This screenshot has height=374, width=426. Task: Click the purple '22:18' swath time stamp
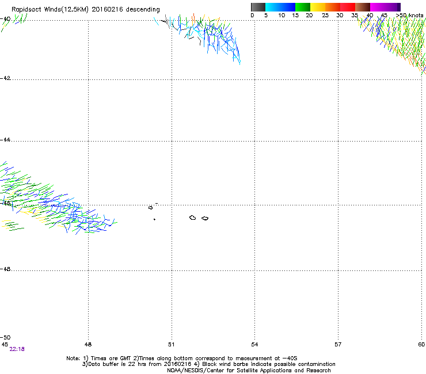(17, 349)
